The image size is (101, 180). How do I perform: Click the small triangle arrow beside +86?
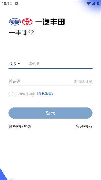[19, 64]
